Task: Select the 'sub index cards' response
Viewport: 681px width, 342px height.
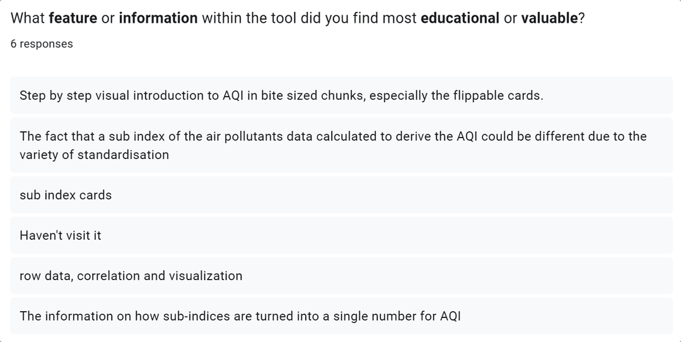Action: click(341, 195)
